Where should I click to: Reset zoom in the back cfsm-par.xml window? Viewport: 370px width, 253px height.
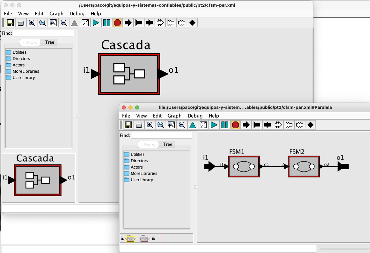click(42, 23)
